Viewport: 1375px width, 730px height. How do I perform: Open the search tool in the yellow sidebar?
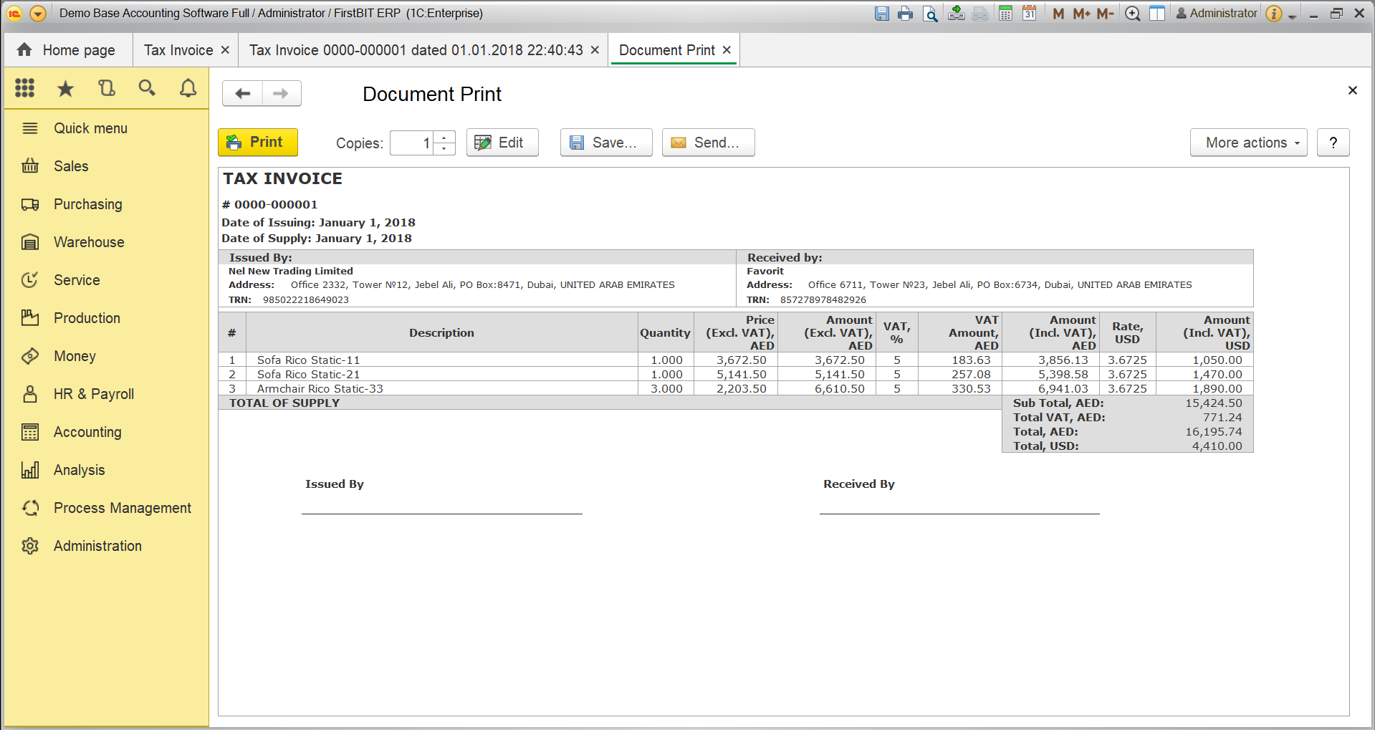[147, 87]
